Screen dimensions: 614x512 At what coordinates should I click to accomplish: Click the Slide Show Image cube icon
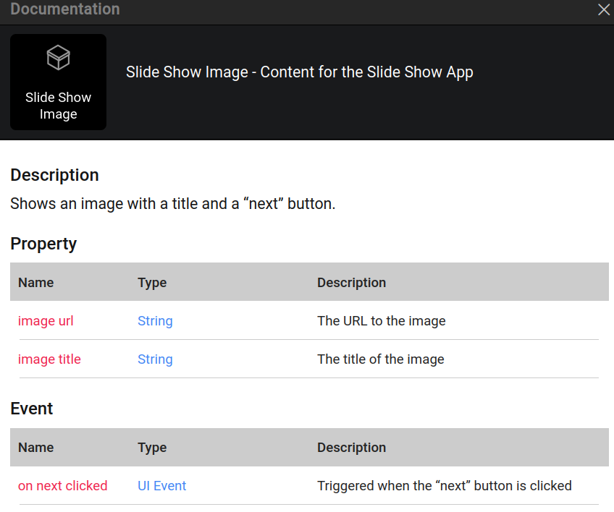click(58, 58)
